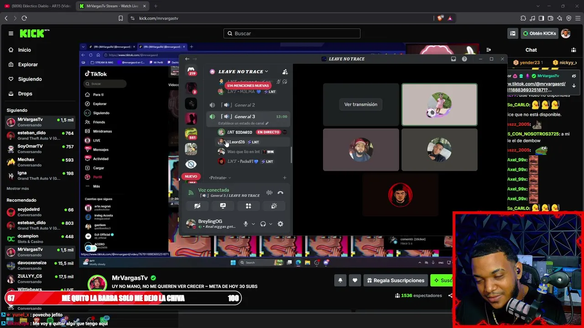Invite people to LEAVE NO TRACE server
584x328 pixels.
pos(285,72)
